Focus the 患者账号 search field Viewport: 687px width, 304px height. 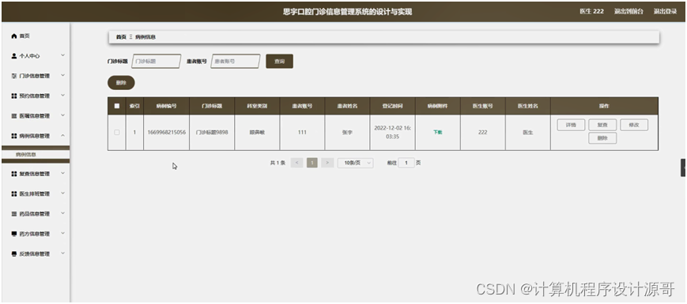pyautogui.click(x=236, y=62)
